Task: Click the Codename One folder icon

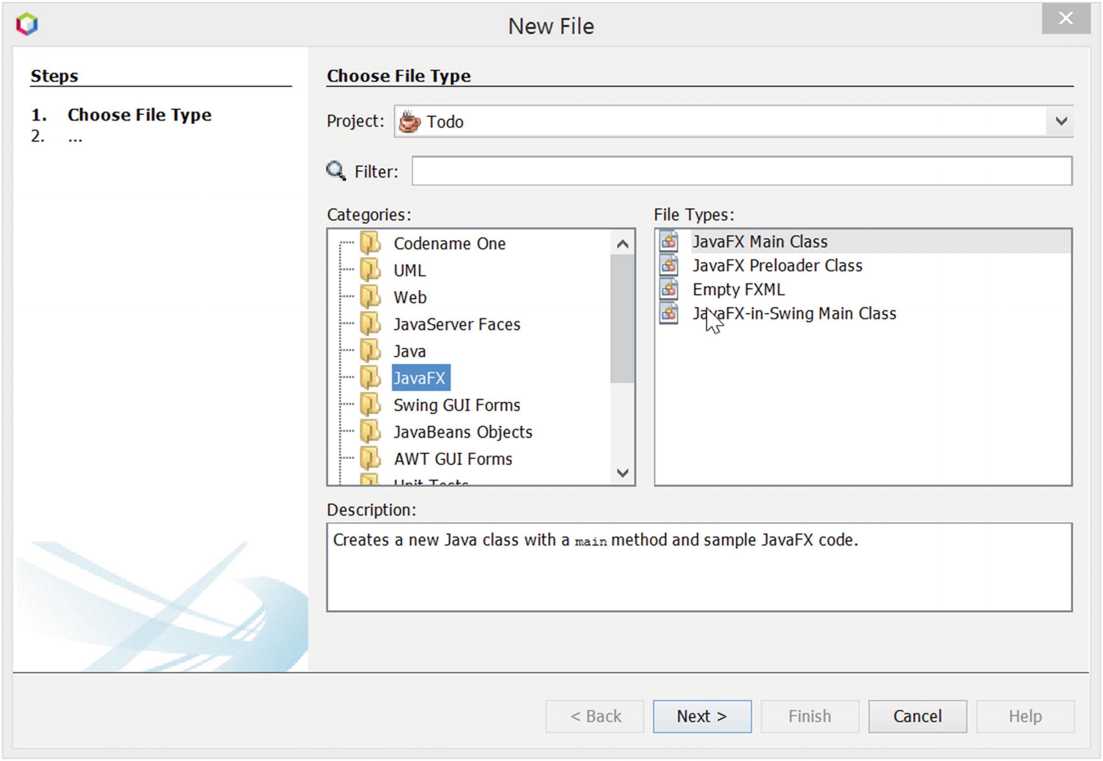Action: (x=370, y=243)
